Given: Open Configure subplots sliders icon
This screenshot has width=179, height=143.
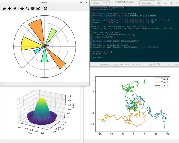Looking at the screenshot, I should pyautogui.click(x=33, y=8).
